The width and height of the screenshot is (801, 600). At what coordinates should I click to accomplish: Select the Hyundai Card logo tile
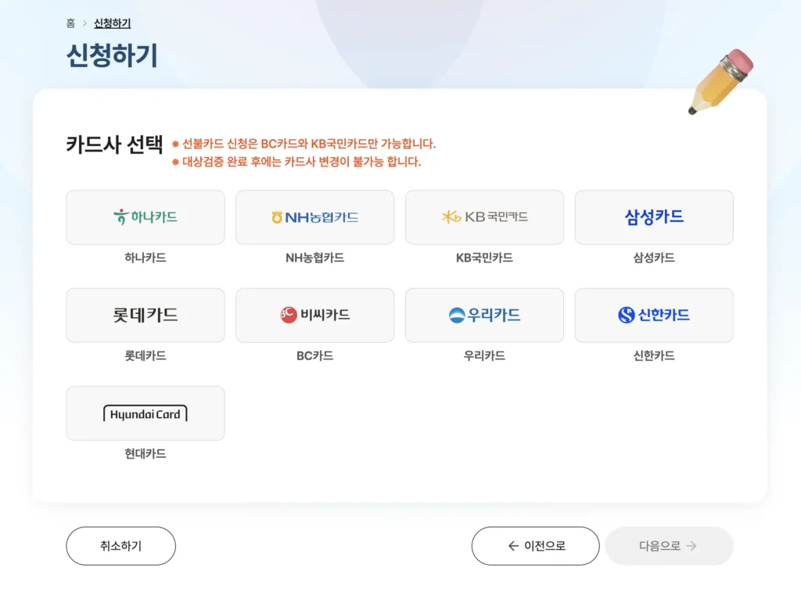click(145, 413)
